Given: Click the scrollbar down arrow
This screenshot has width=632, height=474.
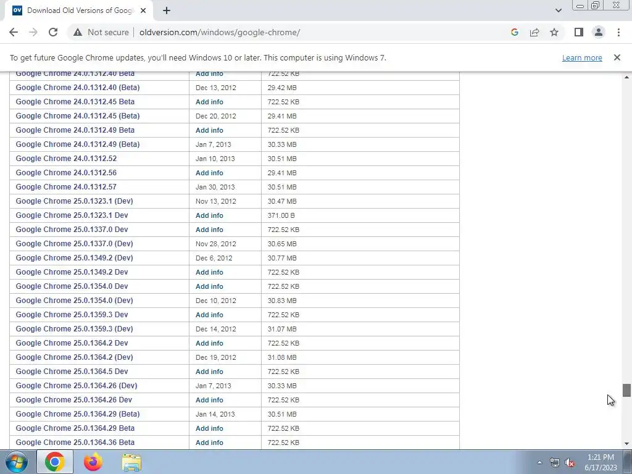Looking at the screenshot, I should pos(626,444).
